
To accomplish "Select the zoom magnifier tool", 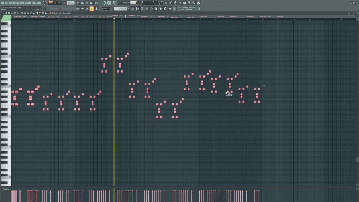I will pyautogui.click(x=43, y=13).
